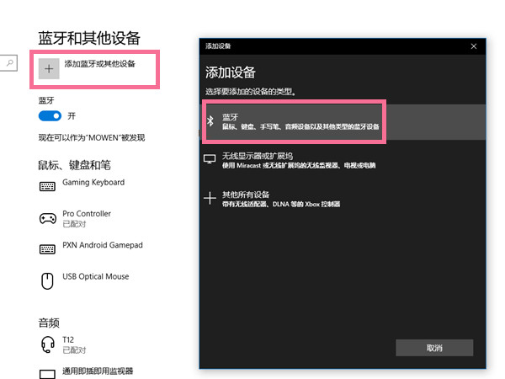505x379 pixels.
Task: Select the PXN Android Gamepad keyboard icon
Action: coord(48,249)
